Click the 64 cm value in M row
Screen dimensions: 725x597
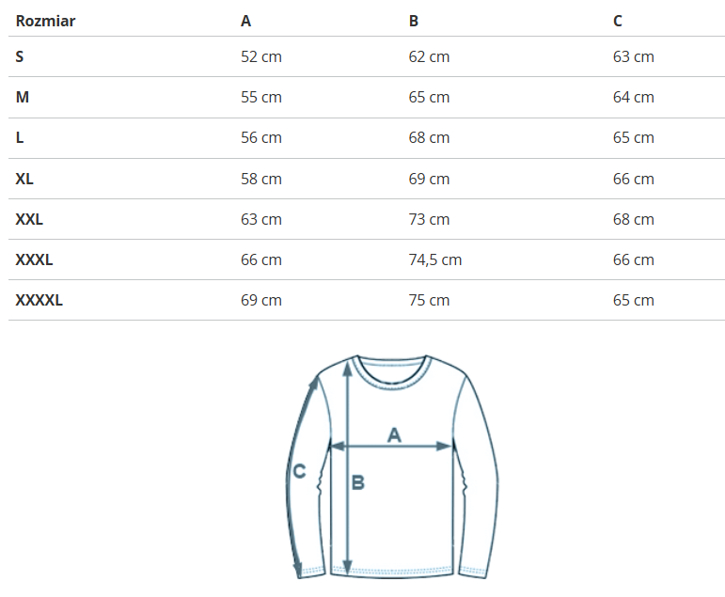pos(633,97)
